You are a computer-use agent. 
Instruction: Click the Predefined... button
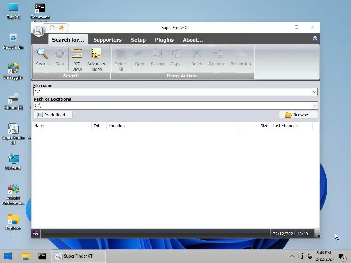[53, 115]
